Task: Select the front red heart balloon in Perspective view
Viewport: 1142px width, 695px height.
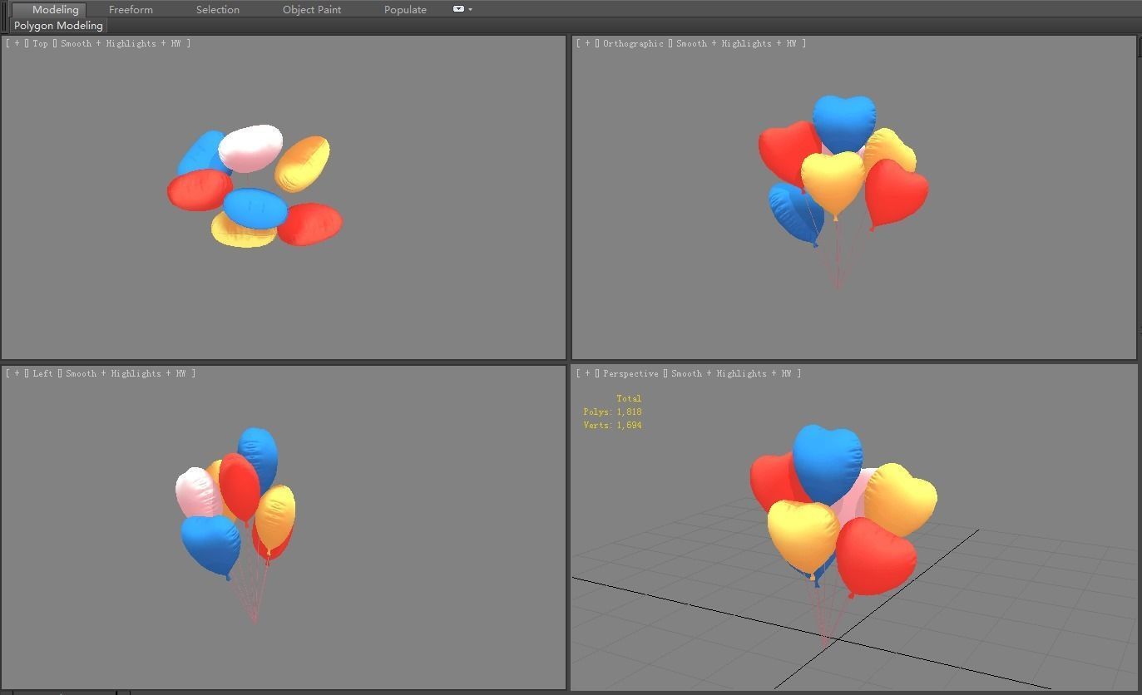Action: coord(875,555)
